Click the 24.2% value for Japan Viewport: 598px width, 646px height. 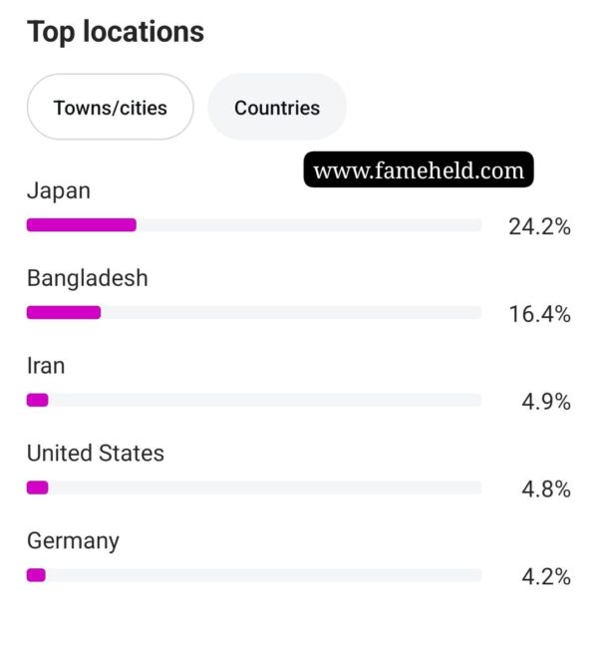(539, 226)
